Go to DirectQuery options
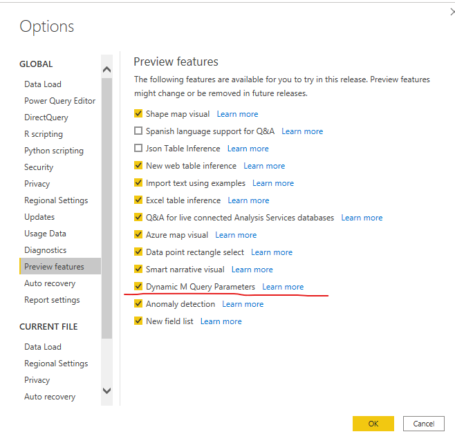455x443 pixels. (x=46, y=117)
